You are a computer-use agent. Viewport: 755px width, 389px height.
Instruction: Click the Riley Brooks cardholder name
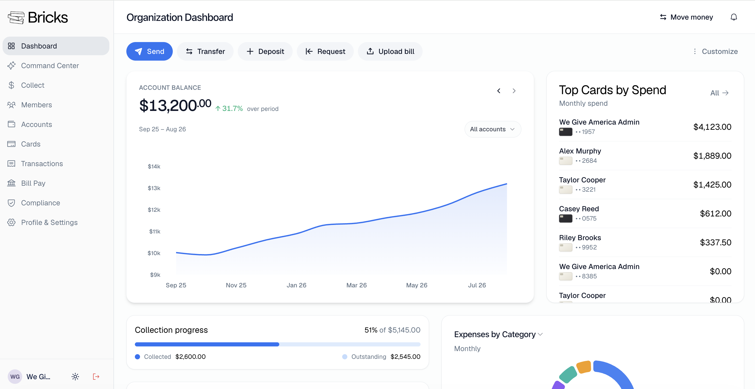[x=580, y=238]
